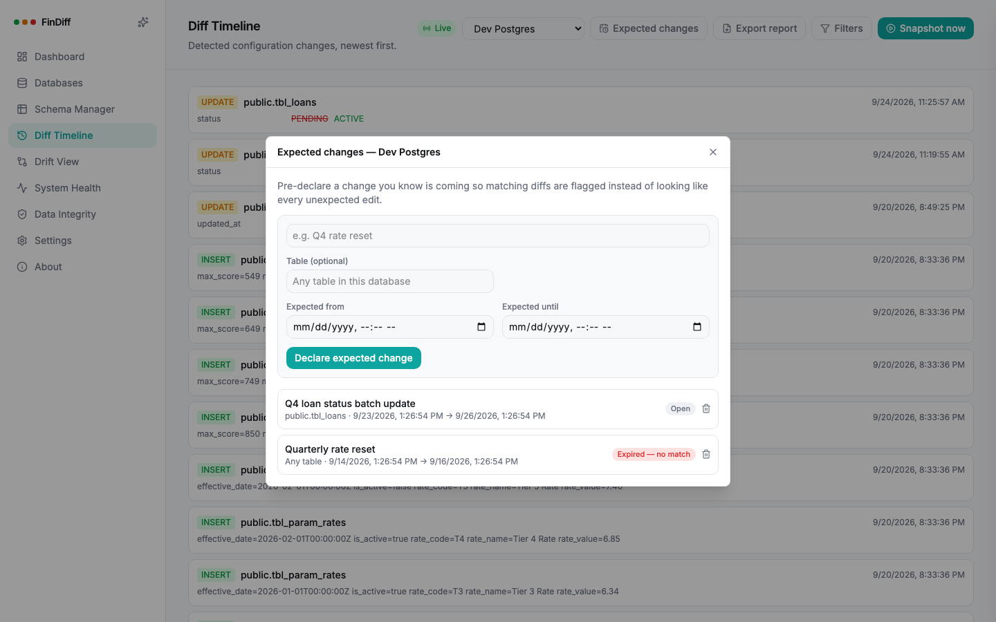This screenshot has height=622, width=996.
Task: Click Snapshot now button
Action: [x=925, y=28]
